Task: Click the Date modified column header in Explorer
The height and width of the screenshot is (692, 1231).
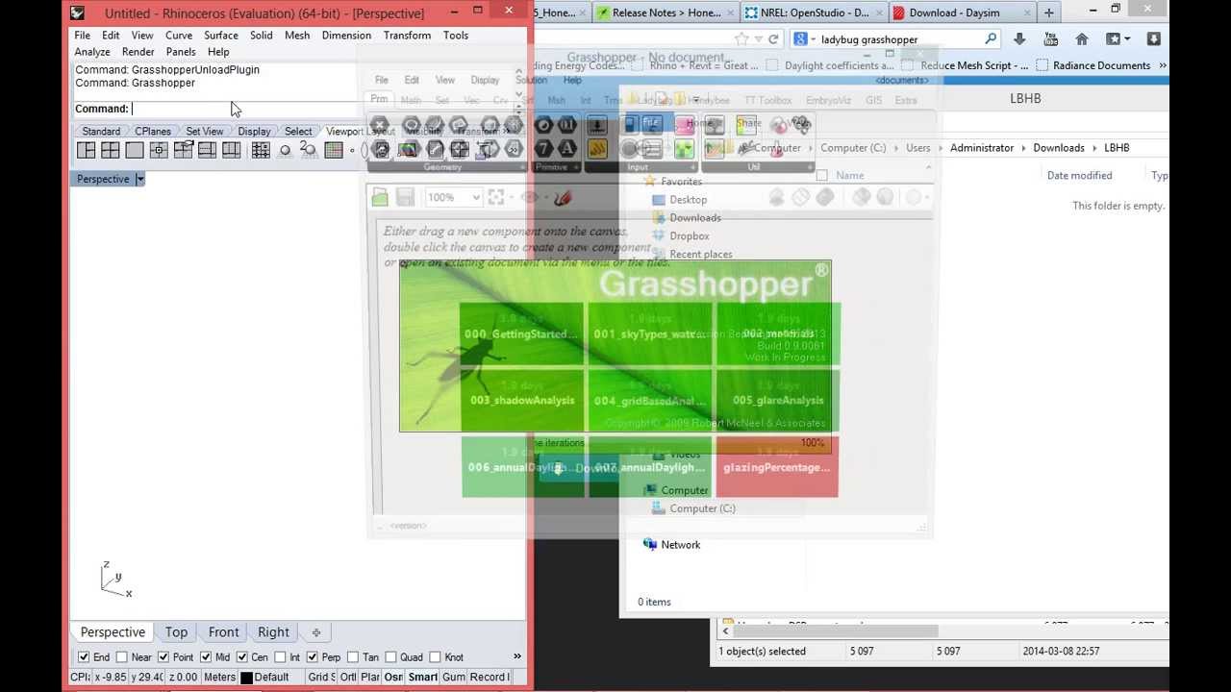Action: coord(1079,176)
